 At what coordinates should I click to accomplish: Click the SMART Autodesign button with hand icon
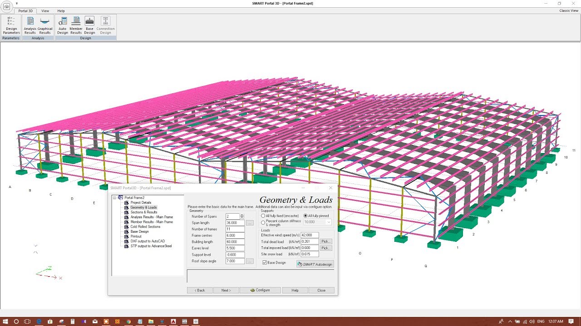point(315,264)
